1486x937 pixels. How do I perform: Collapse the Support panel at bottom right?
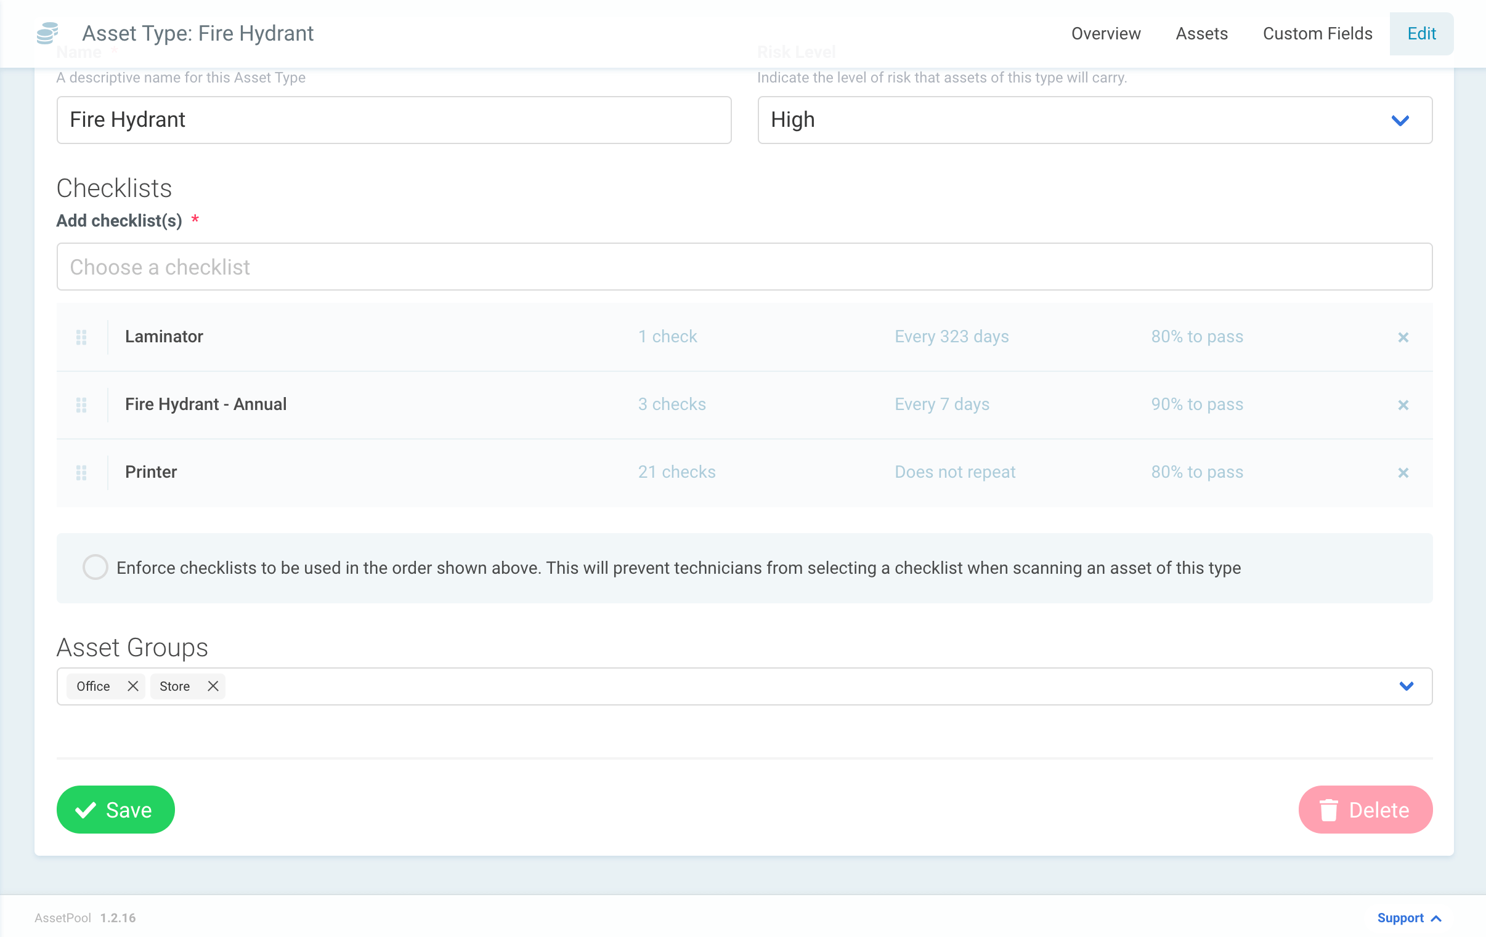click(x=1410, y=917)
